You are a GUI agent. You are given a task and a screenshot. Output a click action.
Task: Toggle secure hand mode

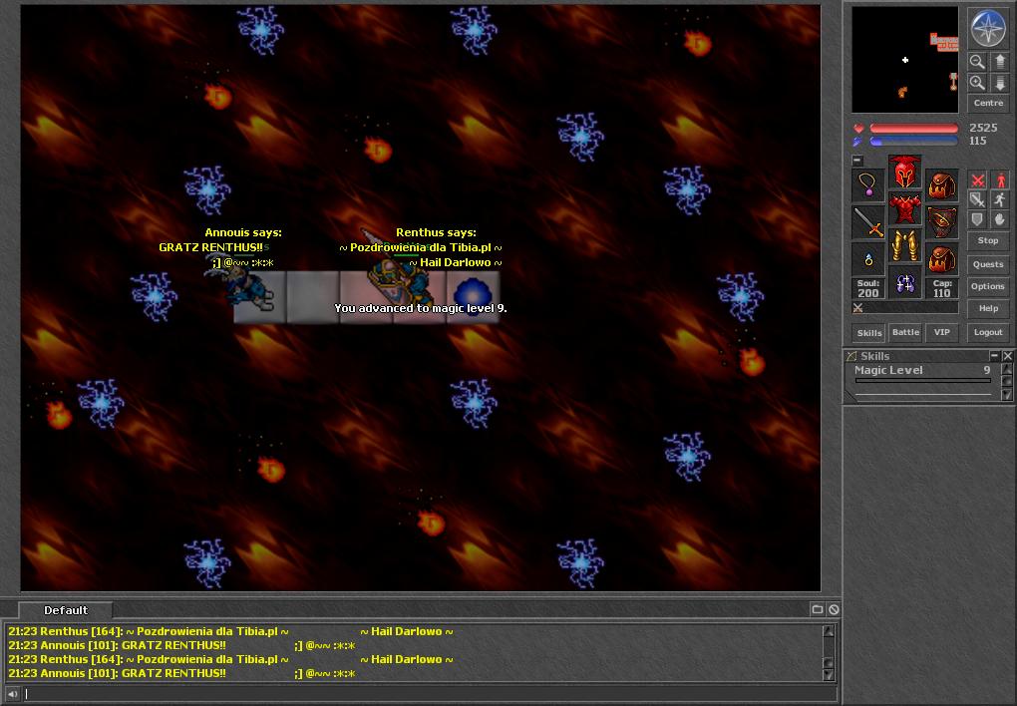point(999,220)
